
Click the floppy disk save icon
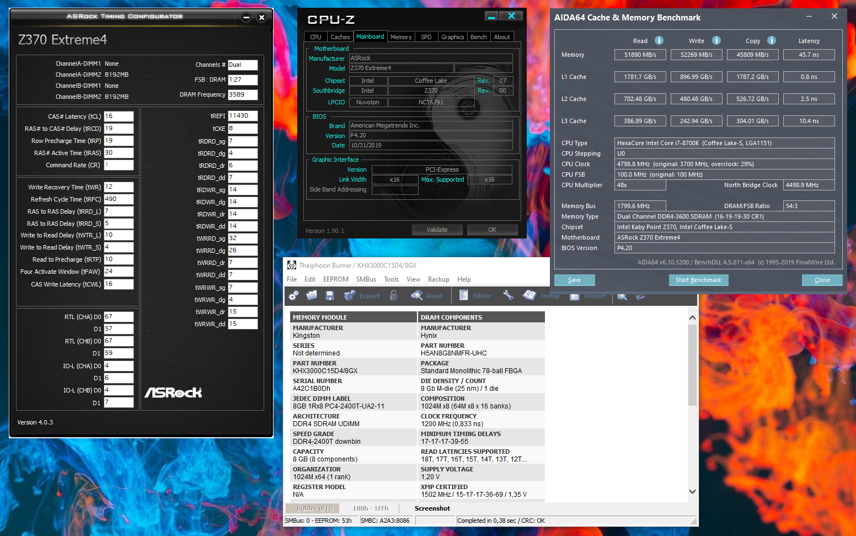pyautogui.click(x=330, y=295)
